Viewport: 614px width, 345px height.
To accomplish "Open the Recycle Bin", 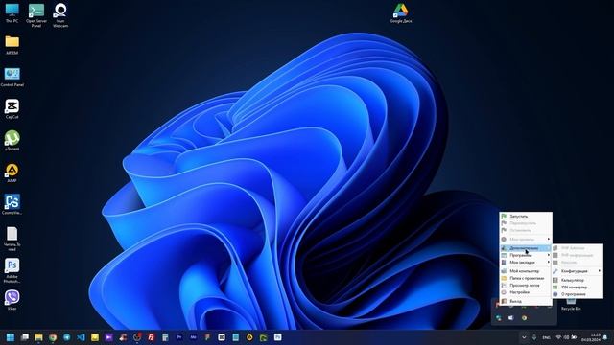I will click(x=571, y=305).
